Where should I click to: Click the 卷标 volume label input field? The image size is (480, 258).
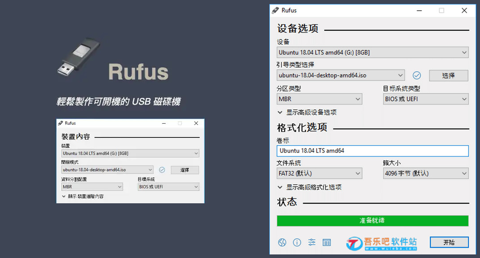point(372,151)
